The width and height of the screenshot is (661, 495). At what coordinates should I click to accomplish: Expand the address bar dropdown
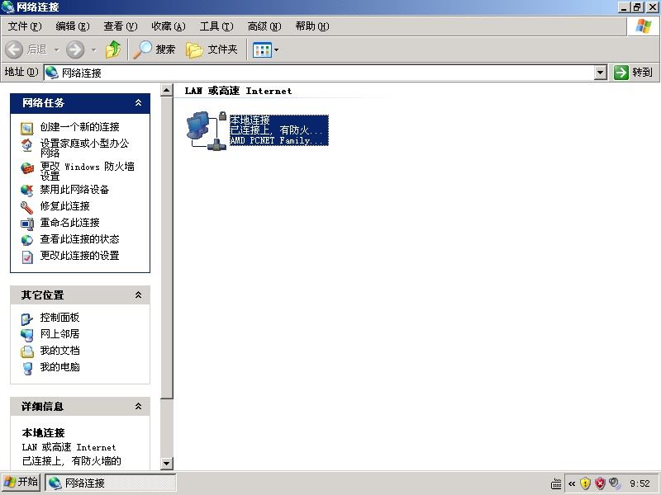[601, 73]
